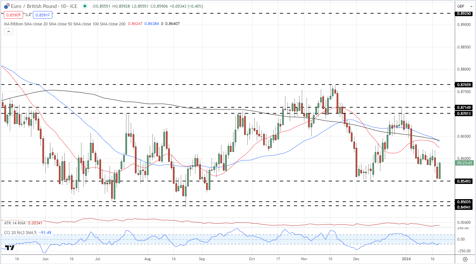Click the 2024 label on time axis
The image size is (476, 264).
(x=406, y=259)
